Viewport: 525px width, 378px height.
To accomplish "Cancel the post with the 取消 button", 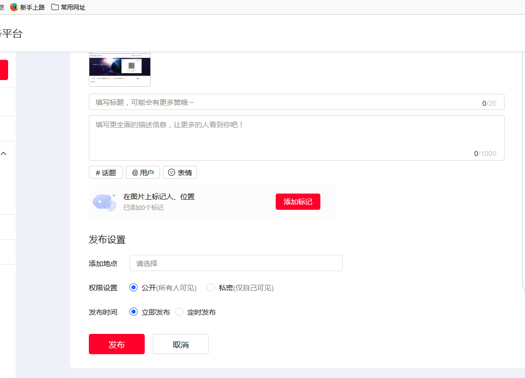I will coord(180,344).
